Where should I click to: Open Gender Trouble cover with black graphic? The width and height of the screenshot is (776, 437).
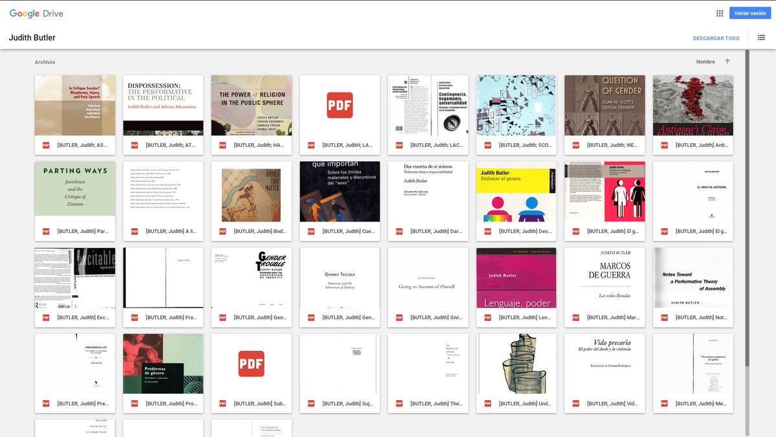(252, 278)
